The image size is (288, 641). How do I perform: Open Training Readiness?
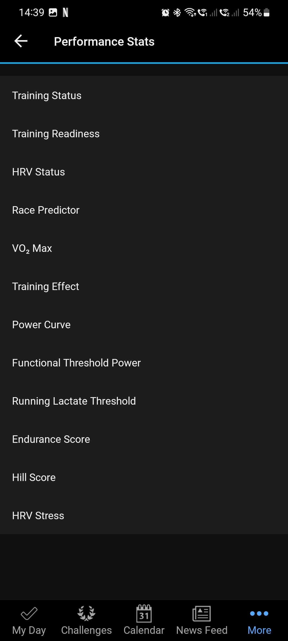(144, 134)
